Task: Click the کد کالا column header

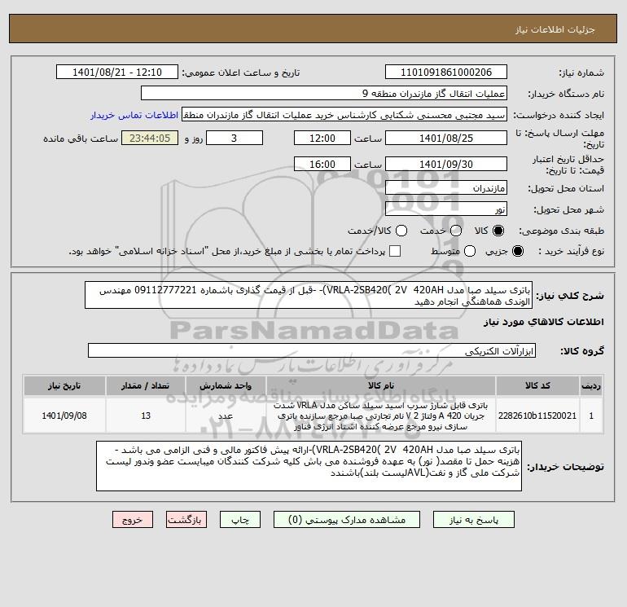Action: tap(537, 385)
